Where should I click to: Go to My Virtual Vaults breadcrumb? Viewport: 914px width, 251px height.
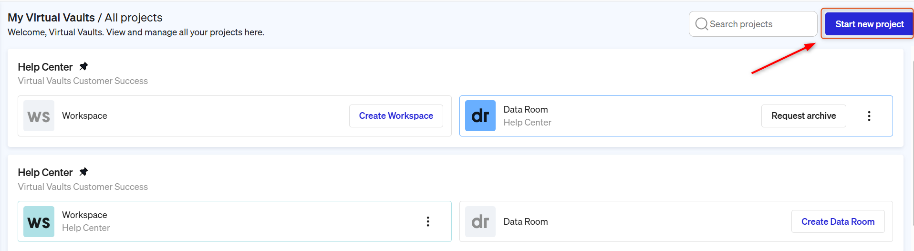click(x=51, y=18)
